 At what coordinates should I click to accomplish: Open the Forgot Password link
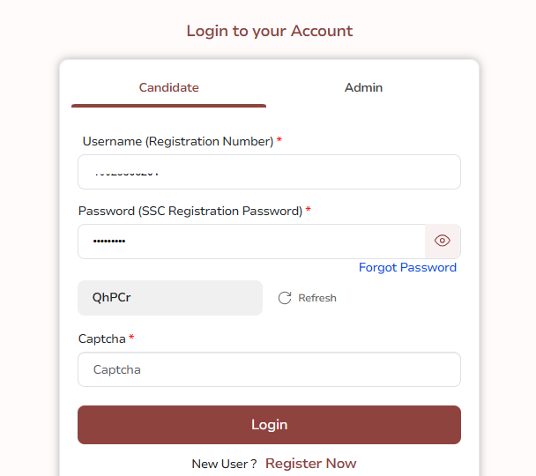coord(407,267)
